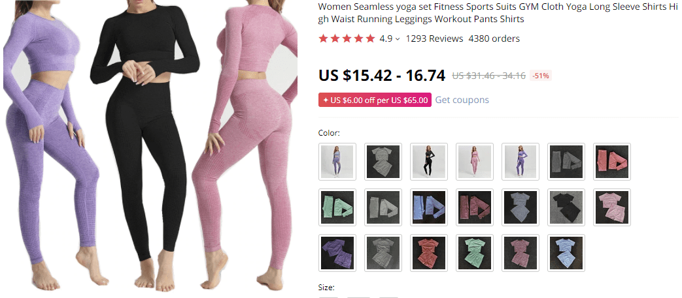
Task: Select the black outfit on model color option
Action: (429, 162)
